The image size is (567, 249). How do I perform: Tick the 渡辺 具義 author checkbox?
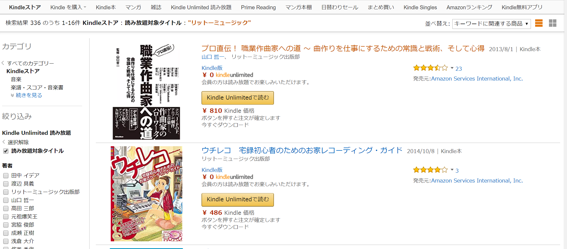[6, 184]
